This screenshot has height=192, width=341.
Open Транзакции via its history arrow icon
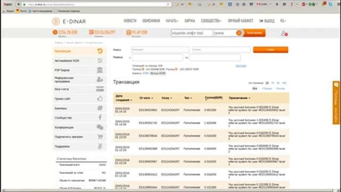coord(100,51)
